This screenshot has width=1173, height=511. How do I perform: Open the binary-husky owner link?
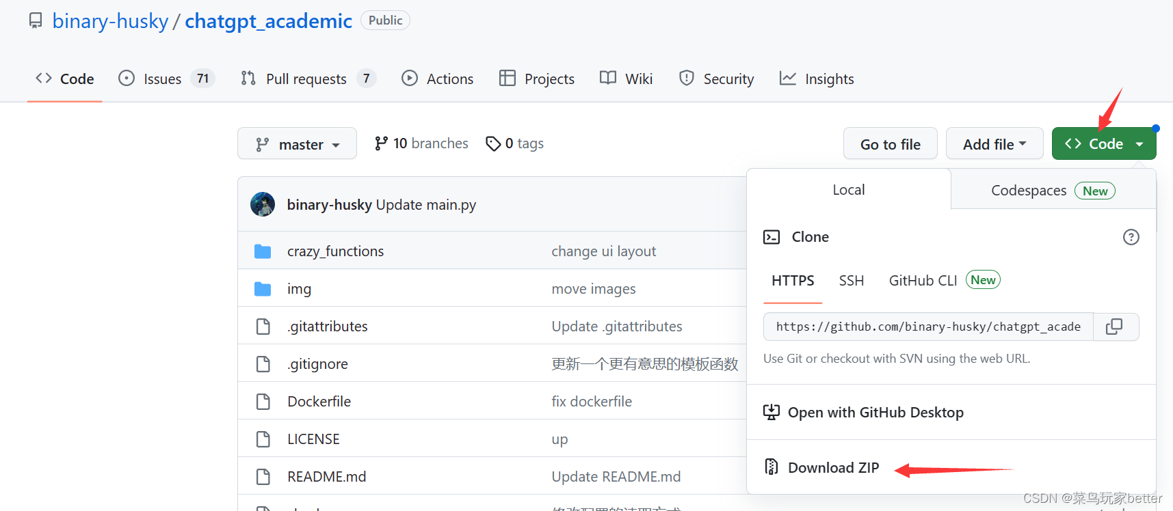click(110, 21)
